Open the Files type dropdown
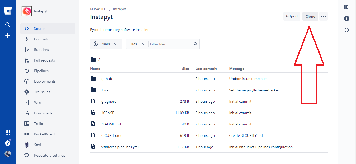The width and height of the screenshot is (356, 164). tap(137, 44)
